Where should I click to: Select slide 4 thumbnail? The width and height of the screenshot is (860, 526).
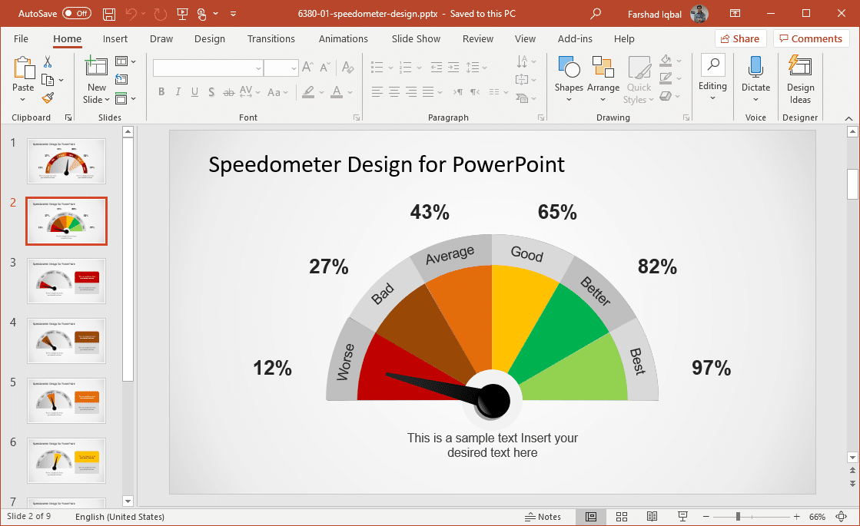(x=67, y=341)
